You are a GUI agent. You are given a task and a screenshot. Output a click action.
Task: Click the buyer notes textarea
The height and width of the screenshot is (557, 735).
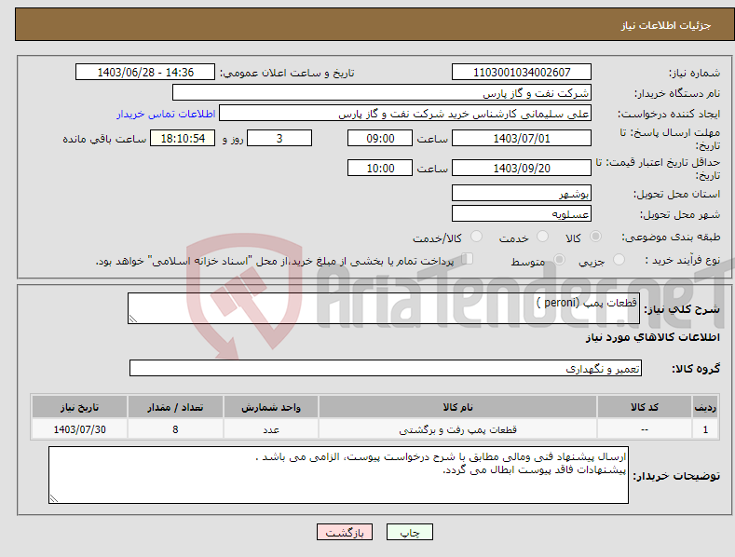(338, 475)
